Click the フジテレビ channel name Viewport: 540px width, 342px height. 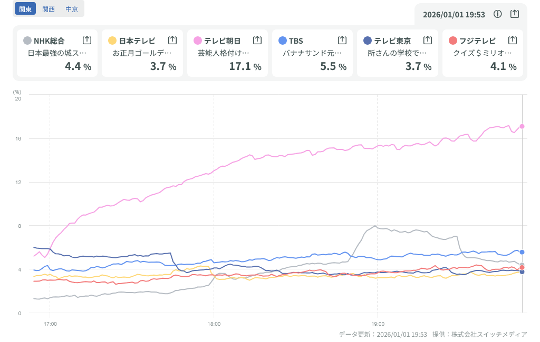pyautogui.click(x=477, y=41)
